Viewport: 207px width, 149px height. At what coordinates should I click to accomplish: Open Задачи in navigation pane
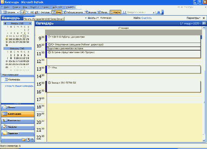pos(18,127)
